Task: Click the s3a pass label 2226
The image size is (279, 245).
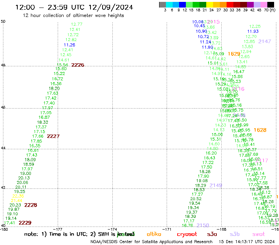Action: tap(78, 65)
